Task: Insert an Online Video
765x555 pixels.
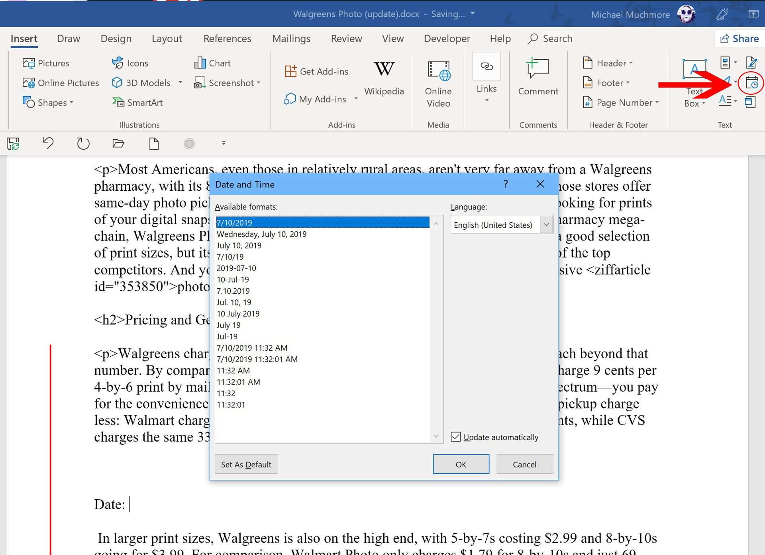Action: click(x=438, y=84)
